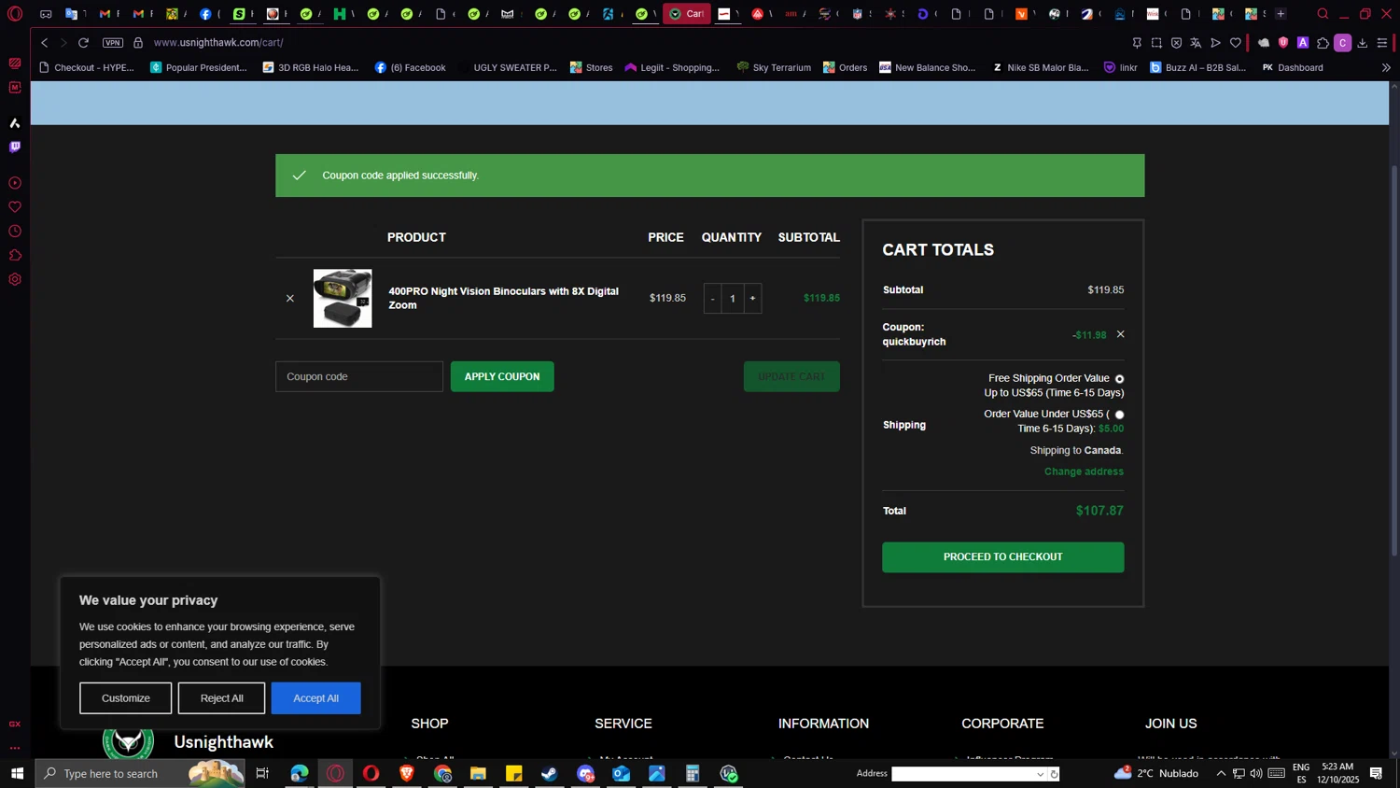This screenshot has width=1400, height=788.
Task: Open sidebar Bookmarks heart icon
Action: (x=15, y=207)
